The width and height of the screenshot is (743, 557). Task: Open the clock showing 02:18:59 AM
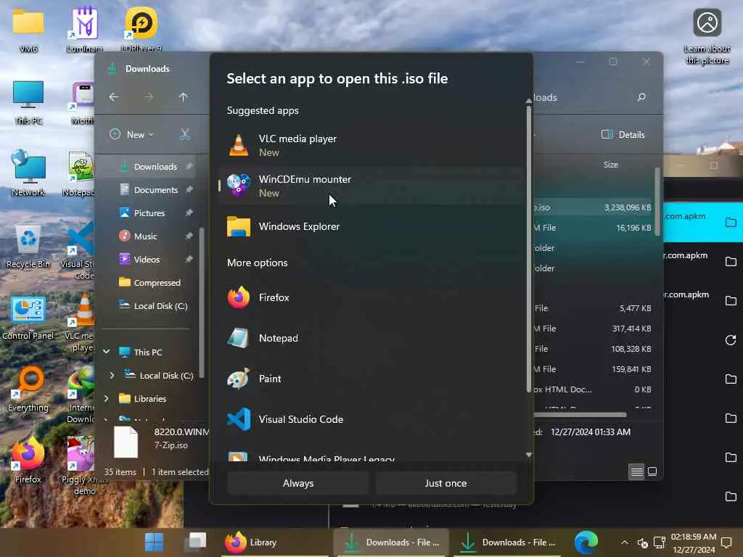pyautogui.click(x=694, y=542)
